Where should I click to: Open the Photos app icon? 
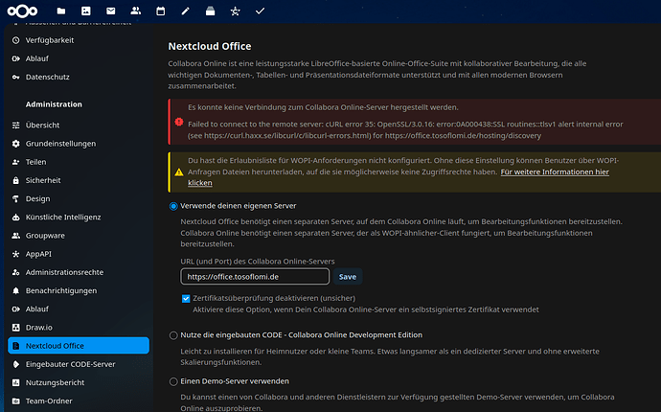86,11
